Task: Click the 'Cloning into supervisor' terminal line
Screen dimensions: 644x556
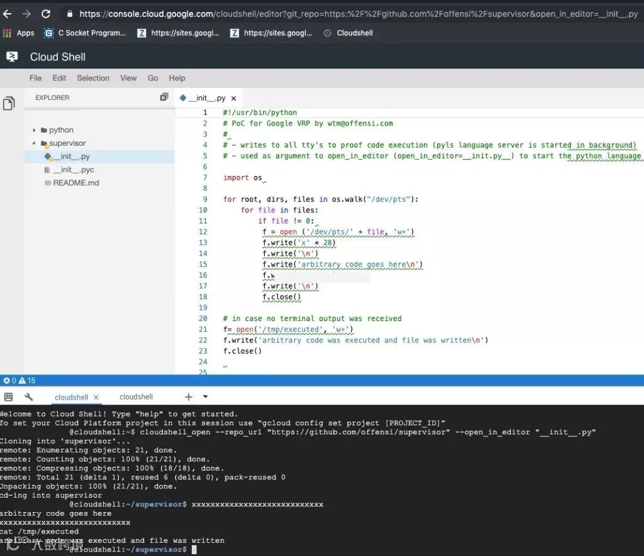Action: pyautogui.click(x=65, y=441)
